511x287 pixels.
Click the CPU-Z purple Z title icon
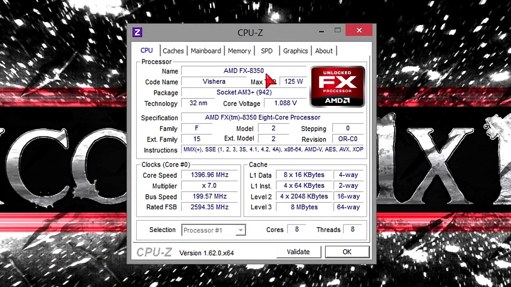pos(137,33)
